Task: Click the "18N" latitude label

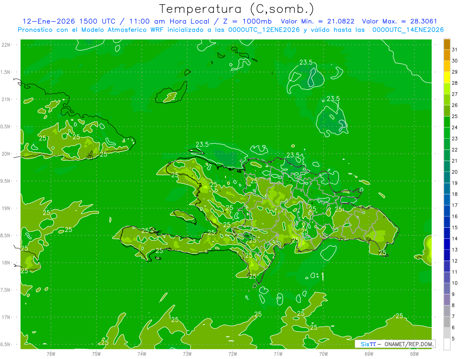Action: [x=7, y=263]
